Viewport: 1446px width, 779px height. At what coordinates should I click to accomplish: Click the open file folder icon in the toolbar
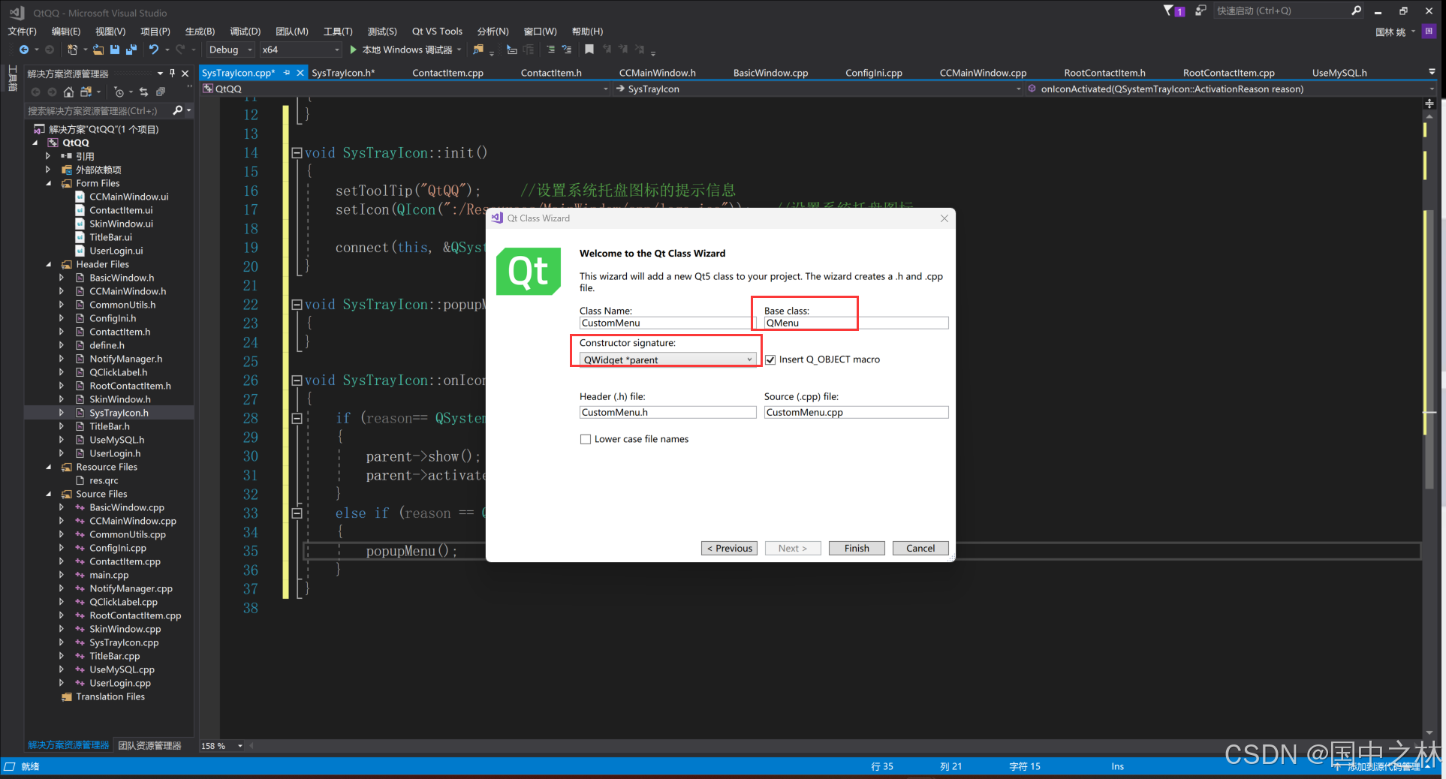(98, 50)
